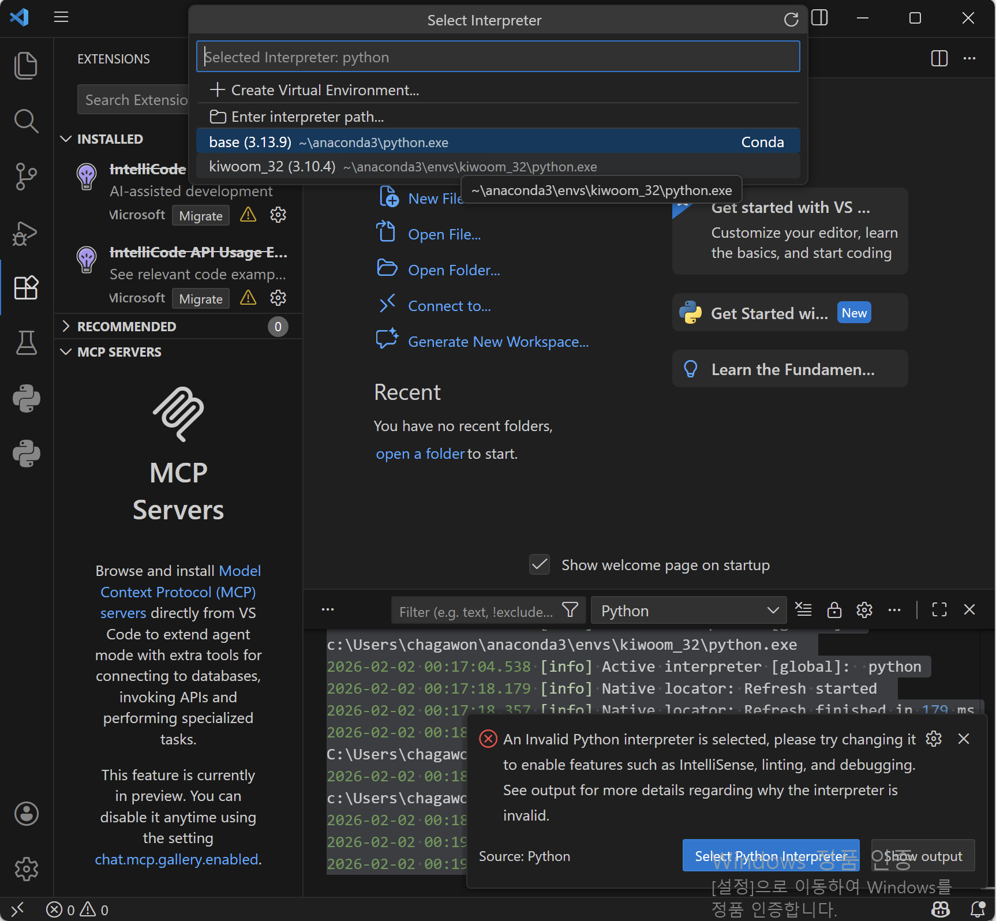Open the Source Control view
This screenshot has width=996, height=921.
click(x=26, y=177)
